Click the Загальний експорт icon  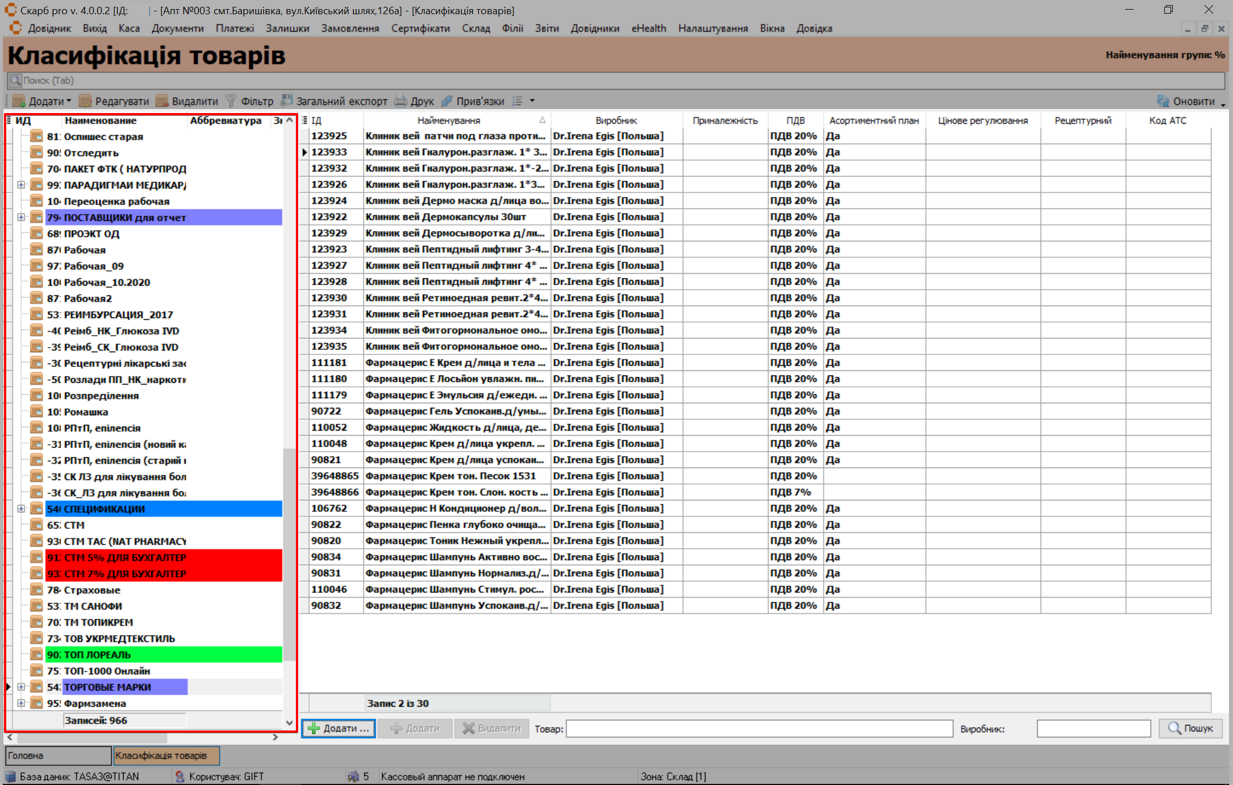point(287,101)
